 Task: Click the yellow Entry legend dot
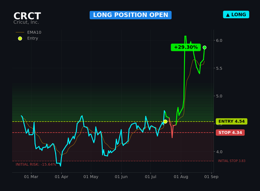click(20, 39)
